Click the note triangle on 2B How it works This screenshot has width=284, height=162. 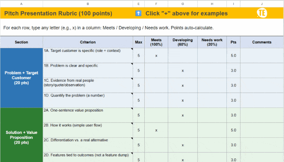[132, 124]
